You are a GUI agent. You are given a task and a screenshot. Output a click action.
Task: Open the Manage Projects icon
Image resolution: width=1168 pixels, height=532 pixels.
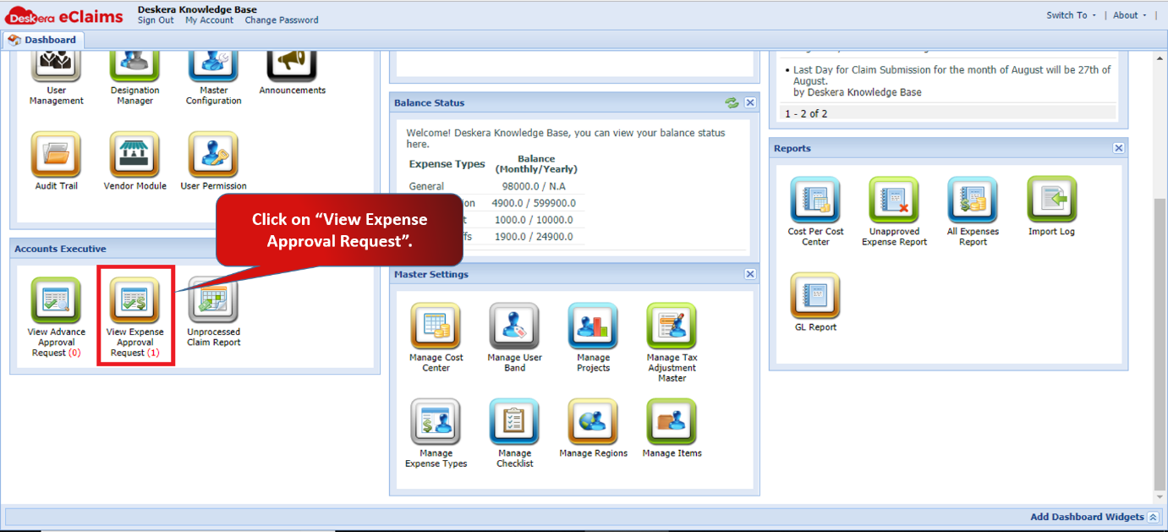[x=593, y=327]
